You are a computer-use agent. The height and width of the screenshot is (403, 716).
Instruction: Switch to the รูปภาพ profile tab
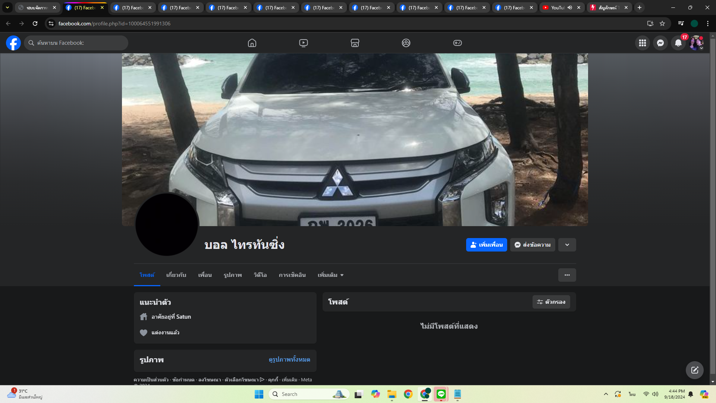click(233, 275)
